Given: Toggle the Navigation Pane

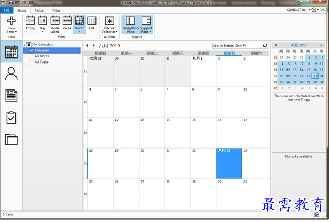Looking at the screenshot, I should pos(130,25).
